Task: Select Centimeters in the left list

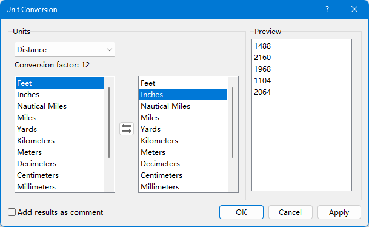Action: coord(60,175)
